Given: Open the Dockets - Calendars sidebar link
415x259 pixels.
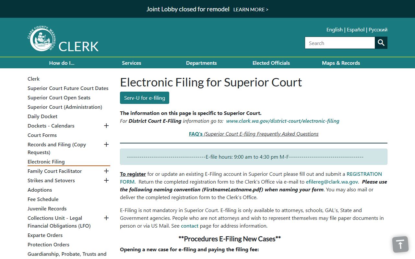Looking at the screenshot, I should [51, 126].
